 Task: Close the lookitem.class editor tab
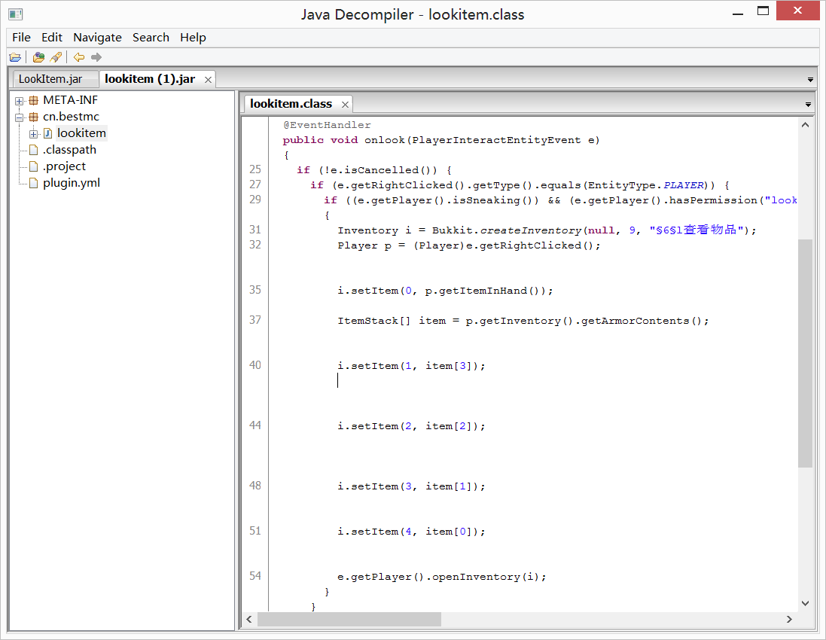point(346,105)
